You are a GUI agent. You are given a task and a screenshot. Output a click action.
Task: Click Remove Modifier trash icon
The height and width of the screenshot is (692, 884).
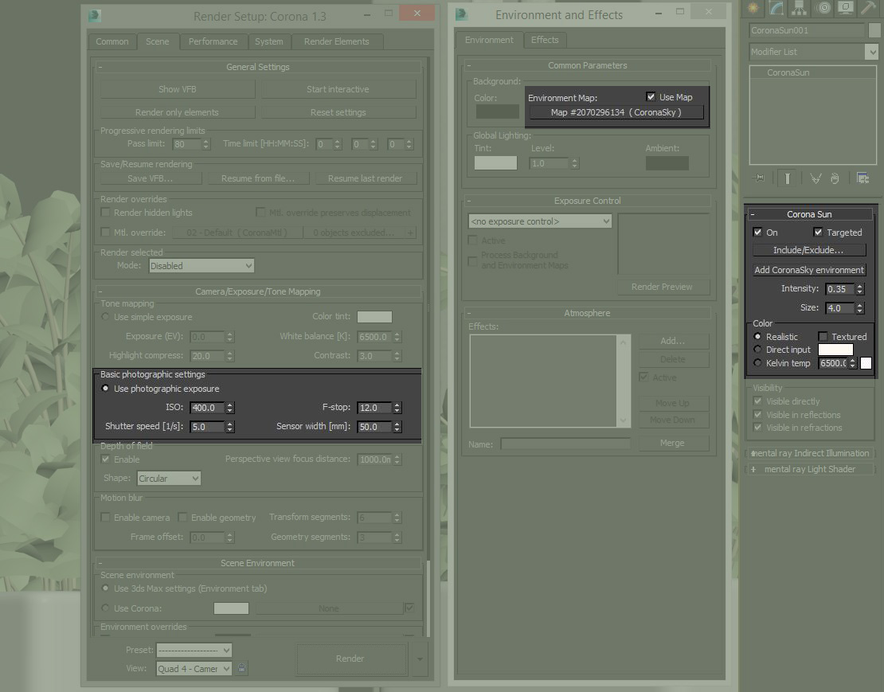click(x=835, y=178)
